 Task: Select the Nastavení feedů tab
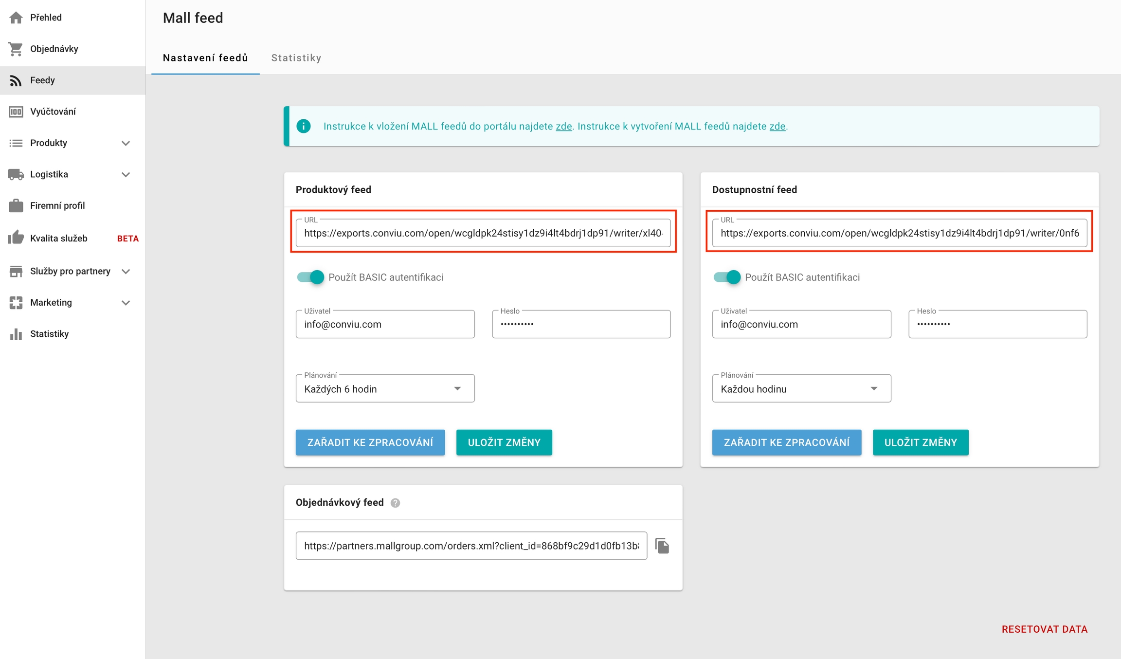coord(205,58)
